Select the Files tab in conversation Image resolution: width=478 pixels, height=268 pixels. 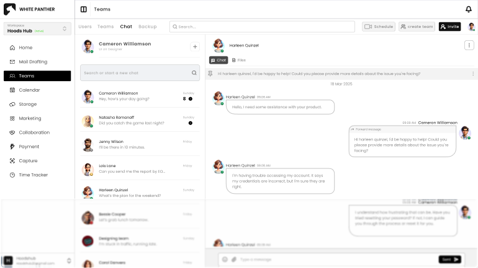pyautogui.click(x=239, y=60)
